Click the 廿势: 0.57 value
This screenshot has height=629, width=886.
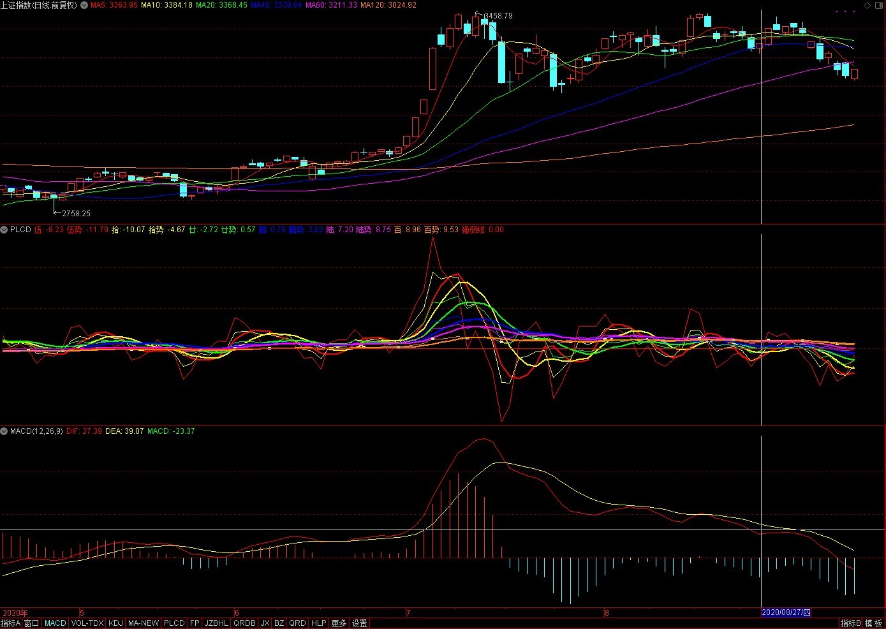(238, 230)
